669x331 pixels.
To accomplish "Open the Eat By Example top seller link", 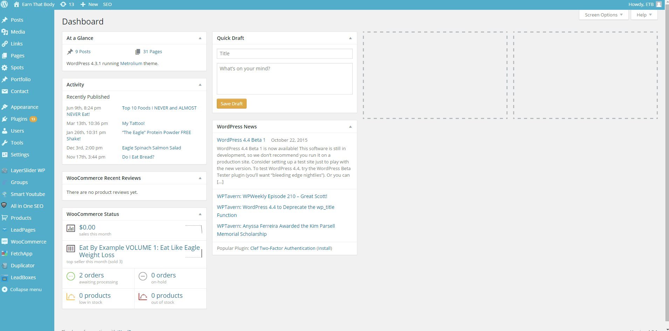I will click(139, 251).
